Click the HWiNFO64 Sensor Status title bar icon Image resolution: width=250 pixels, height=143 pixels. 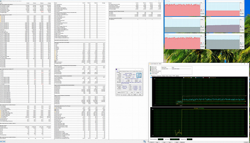[1, 1]
